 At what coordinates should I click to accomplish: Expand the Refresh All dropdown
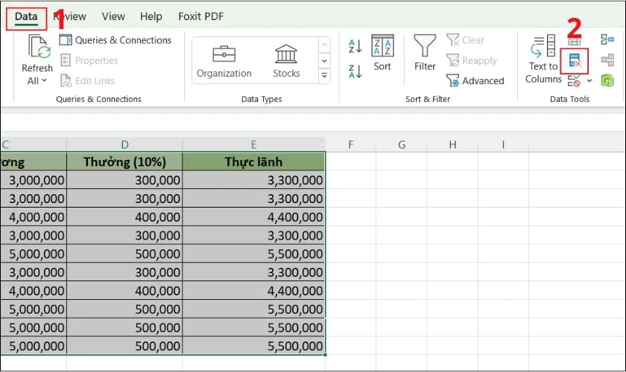pyautogui.click(x=44, y=80)
